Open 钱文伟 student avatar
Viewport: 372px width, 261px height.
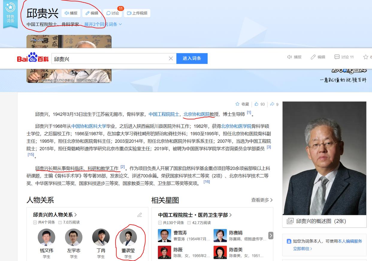[46, 237]
